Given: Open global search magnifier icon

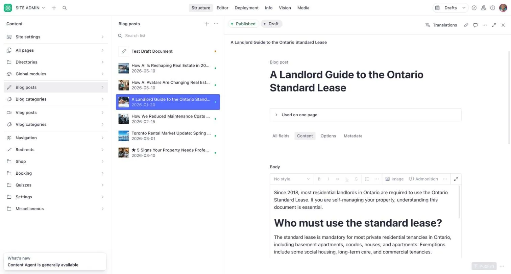Looking at the screenshot, I should (65, 8).
